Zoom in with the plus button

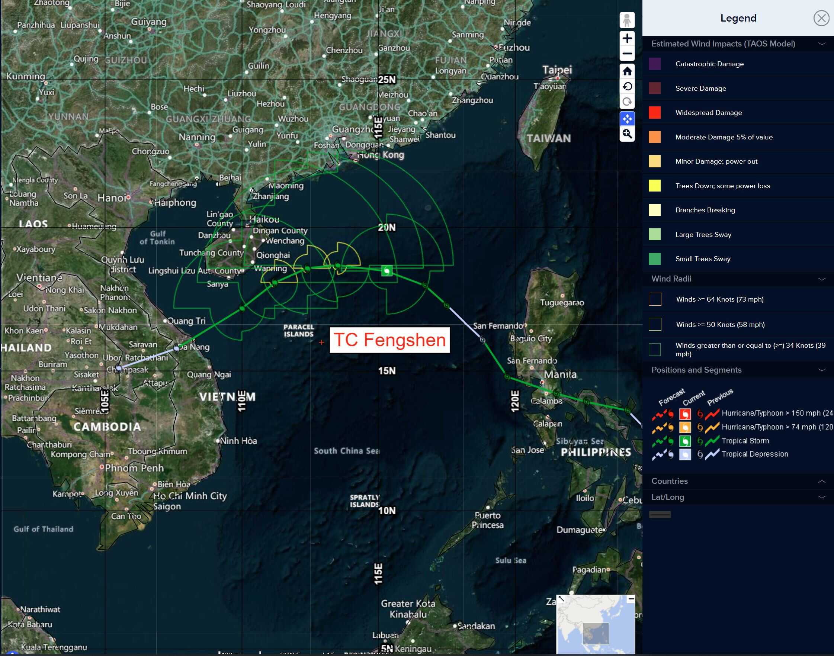627,38
